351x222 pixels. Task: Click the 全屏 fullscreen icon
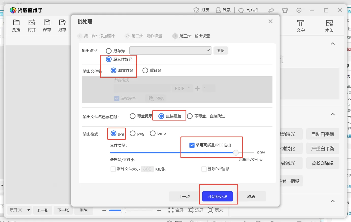pyautogui.click(x=171, y=210)
